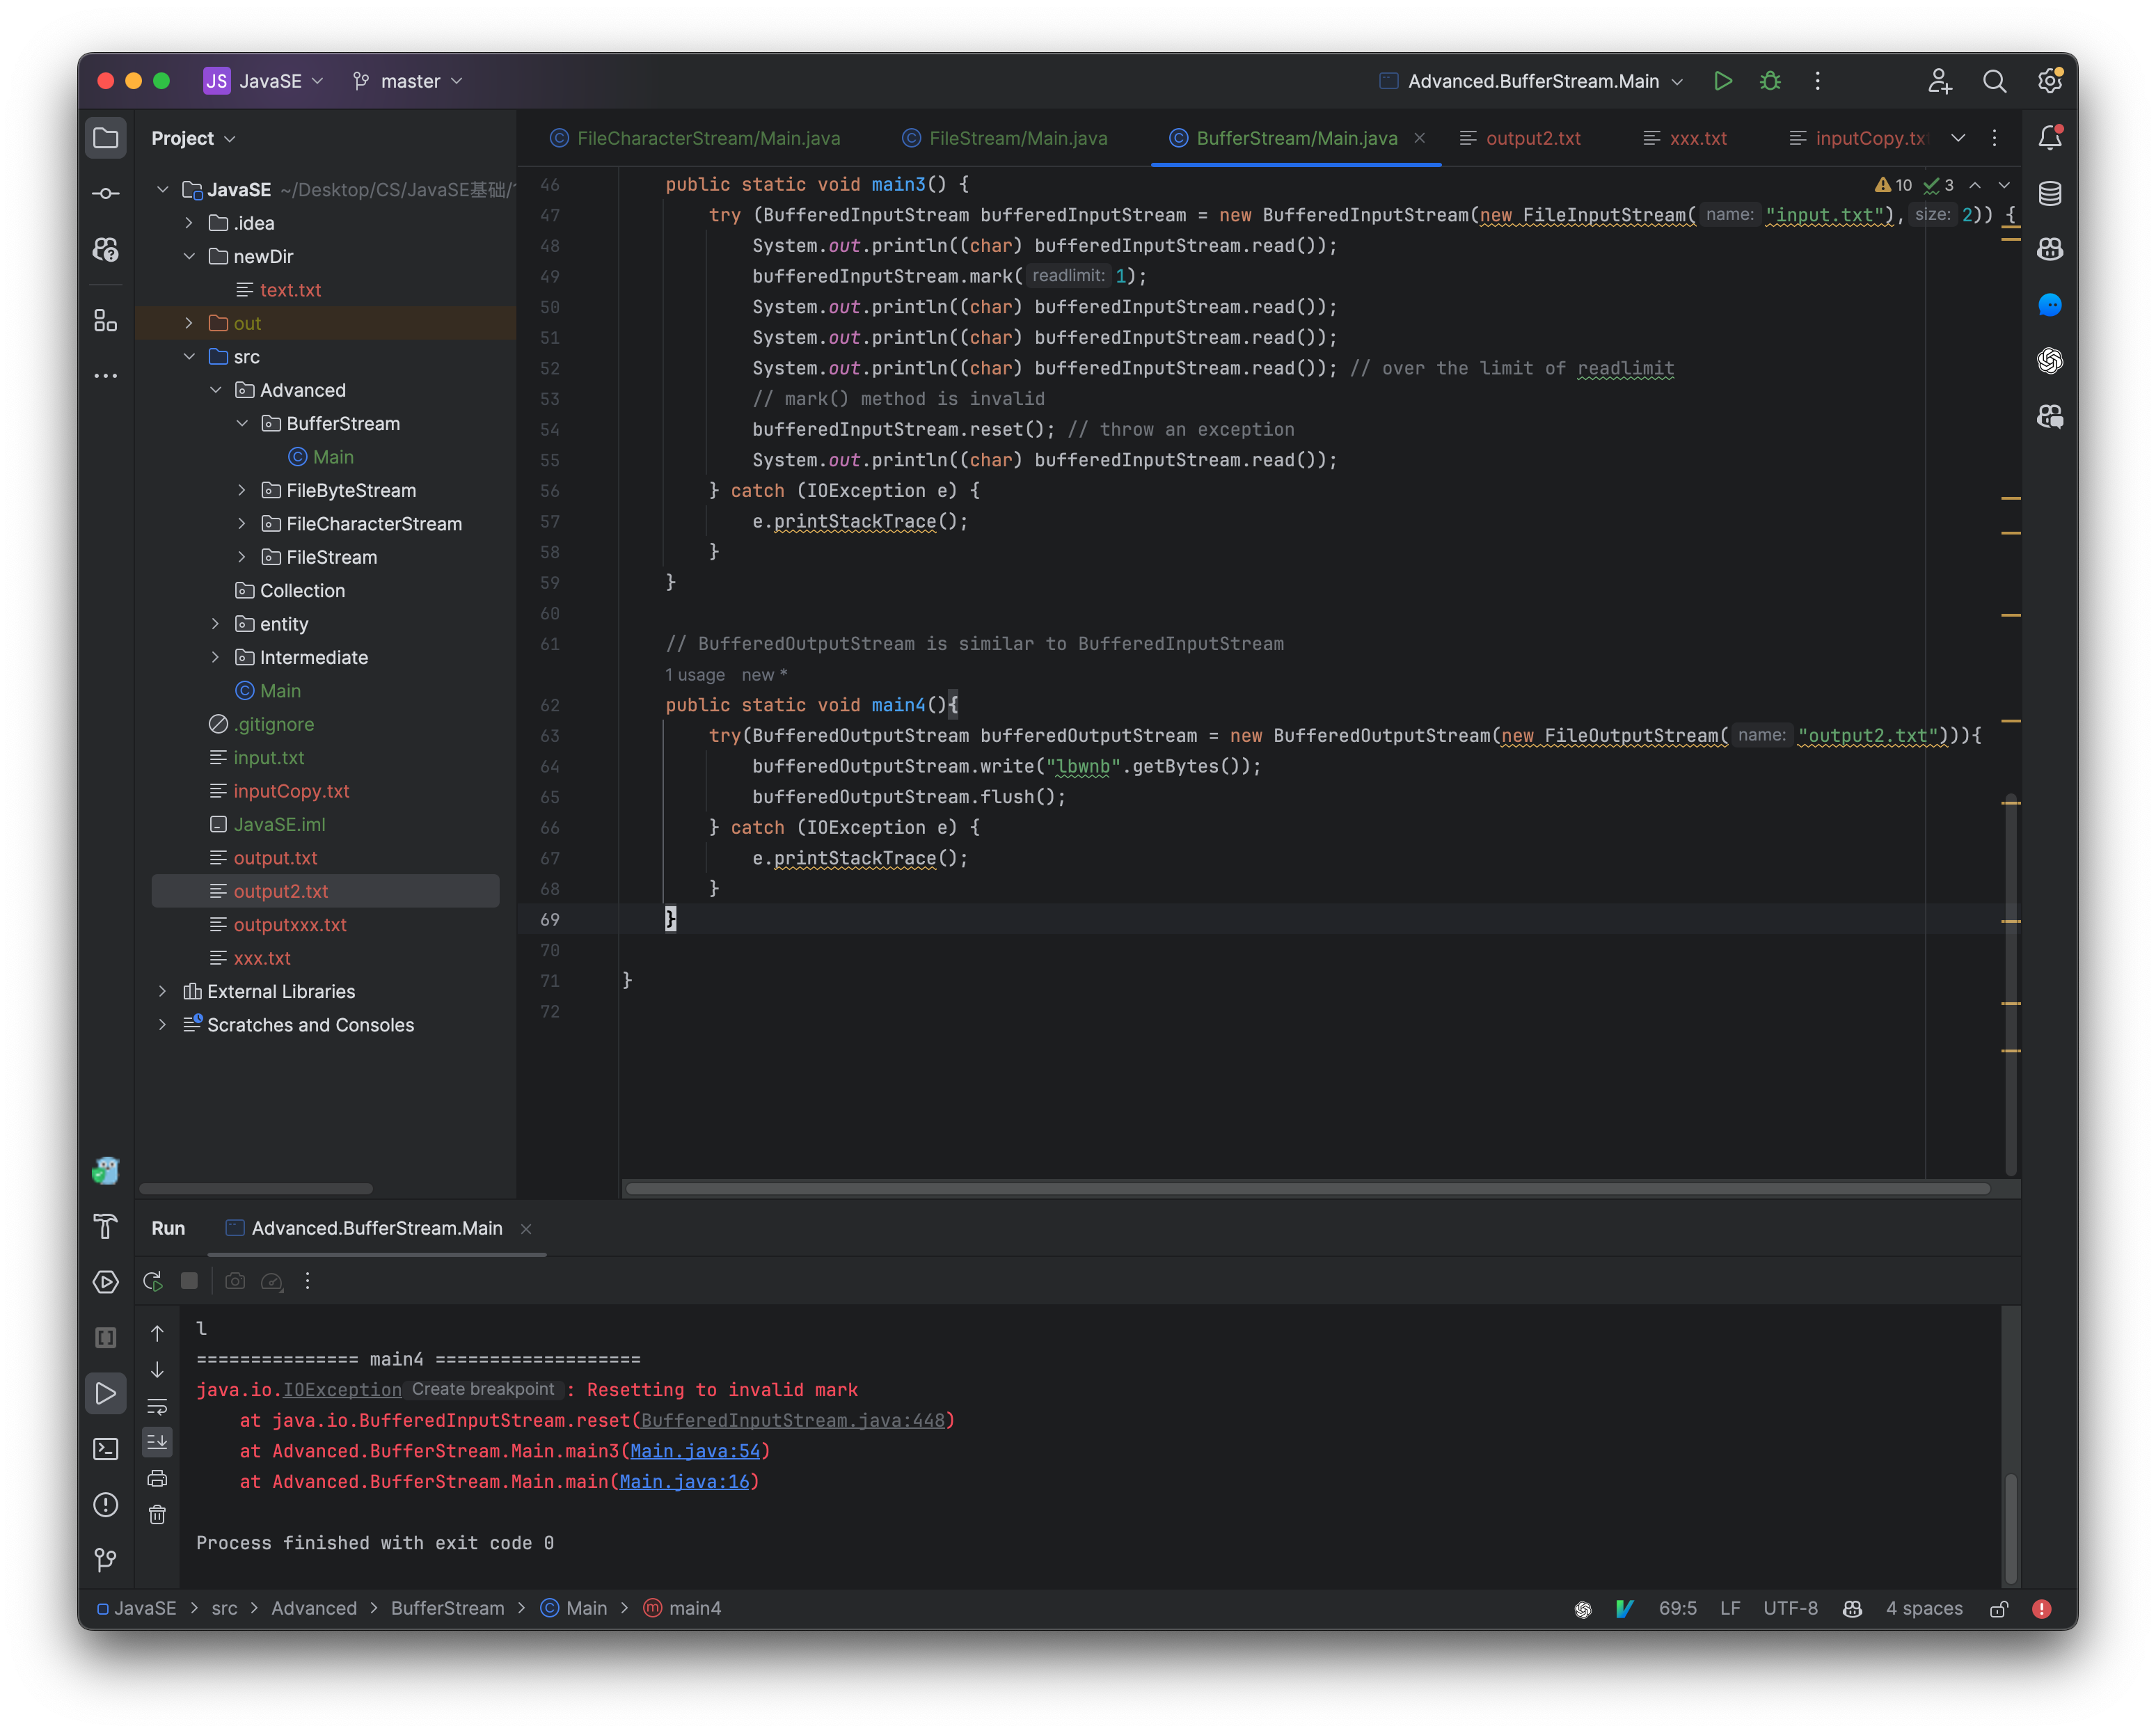Click the Run button to execute program
The width and height of the screenshot is (2156, 1733).
(x=1719, y=79)
